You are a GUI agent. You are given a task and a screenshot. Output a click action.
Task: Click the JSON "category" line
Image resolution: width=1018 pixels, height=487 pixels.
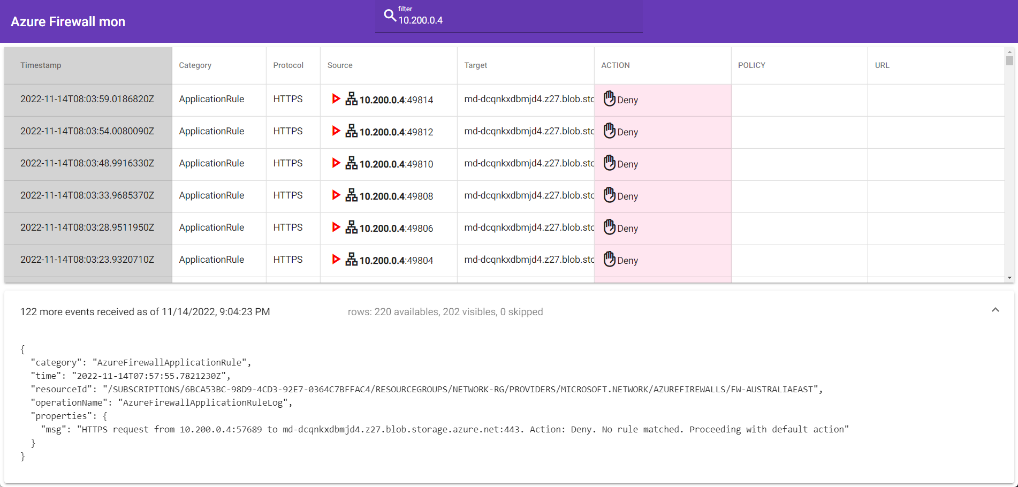click(x=141, y=362)
